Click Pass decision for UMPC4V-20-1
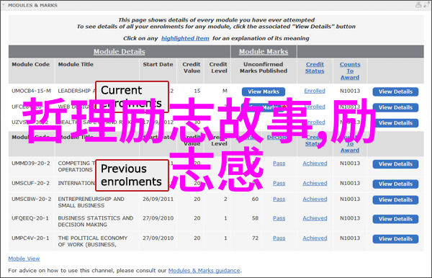 click(279, 238)
